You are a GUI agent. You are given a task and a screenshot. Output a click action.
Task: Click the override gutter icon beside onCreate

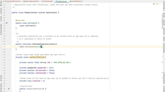point(7,23)
